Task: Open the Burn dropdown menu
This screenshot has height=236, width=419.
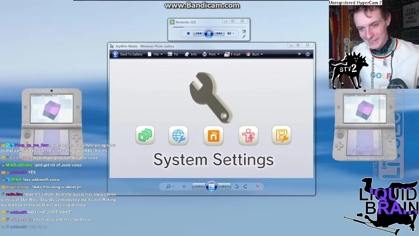Action: pyautogui.click(x=254, y=54)
